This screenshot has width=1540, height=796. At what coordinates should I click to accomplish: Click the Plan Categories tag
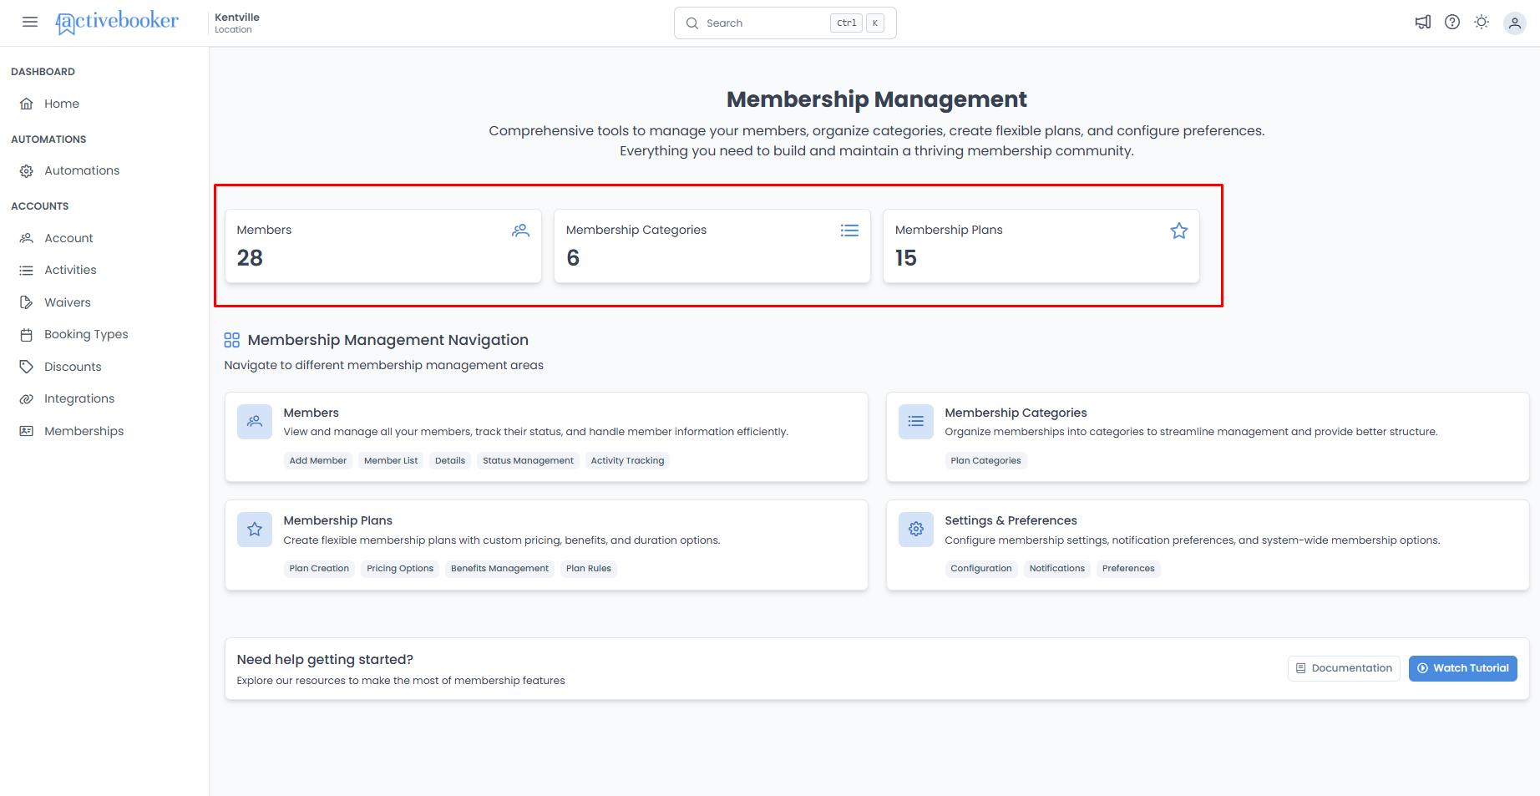[985, 460]
